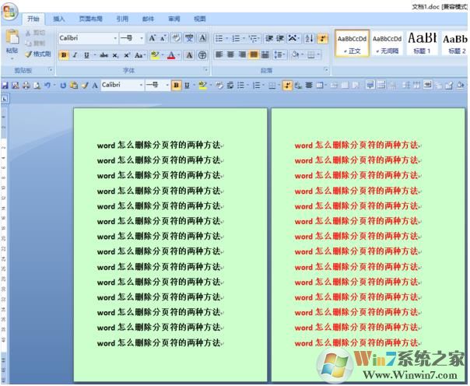Click the print icon in quick toolbar

(x=26, y=86)
